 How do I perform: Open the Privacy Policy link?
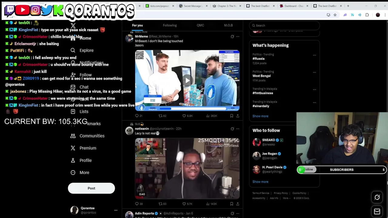pos(281,193)
